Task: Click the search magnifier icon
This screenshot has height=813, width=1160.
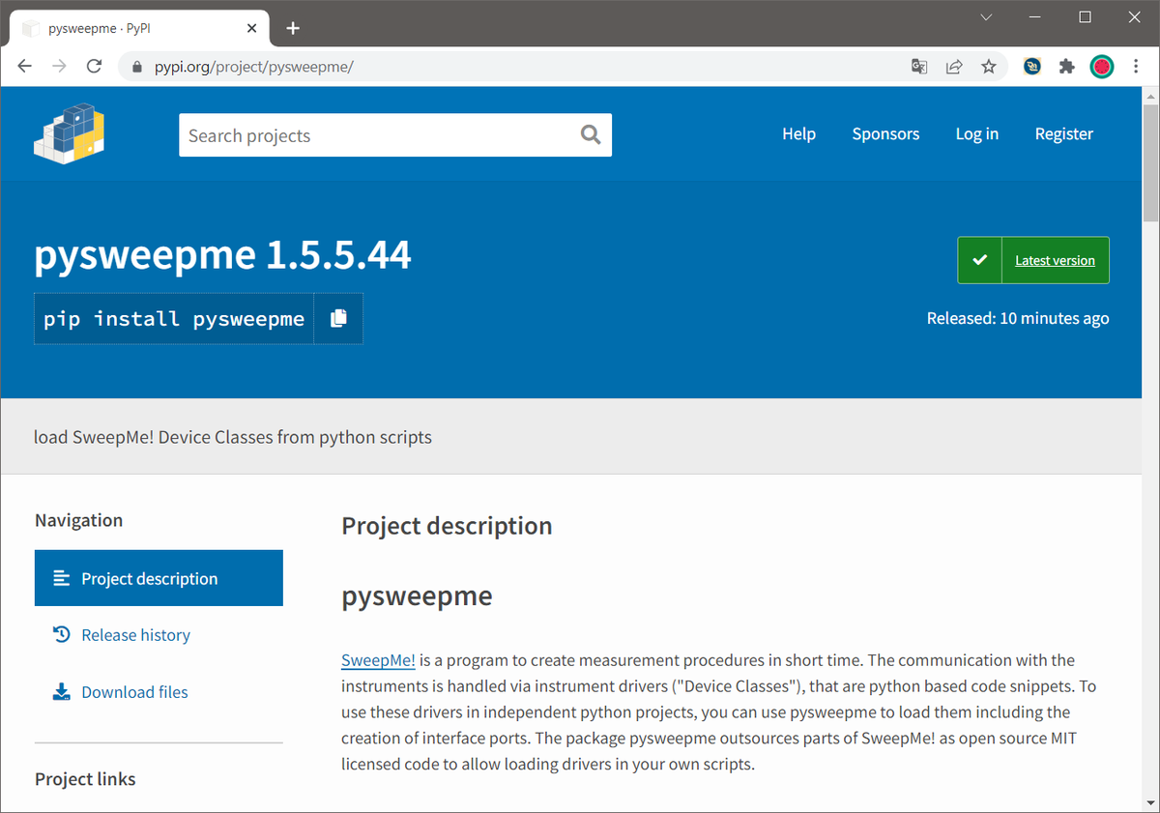Action: click(591, 134)
